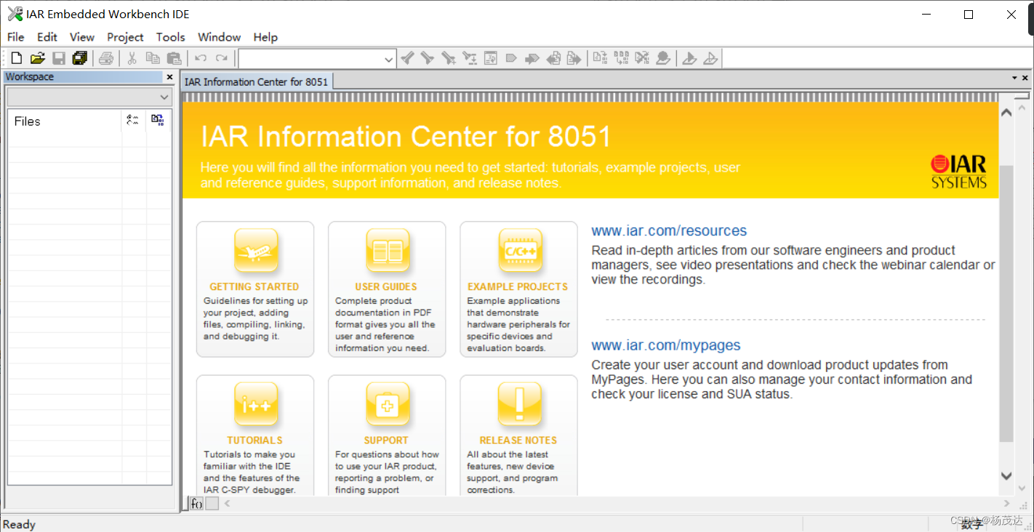1034x532 pixels.
Task: Open the File menu
Action: pos(15,37)
